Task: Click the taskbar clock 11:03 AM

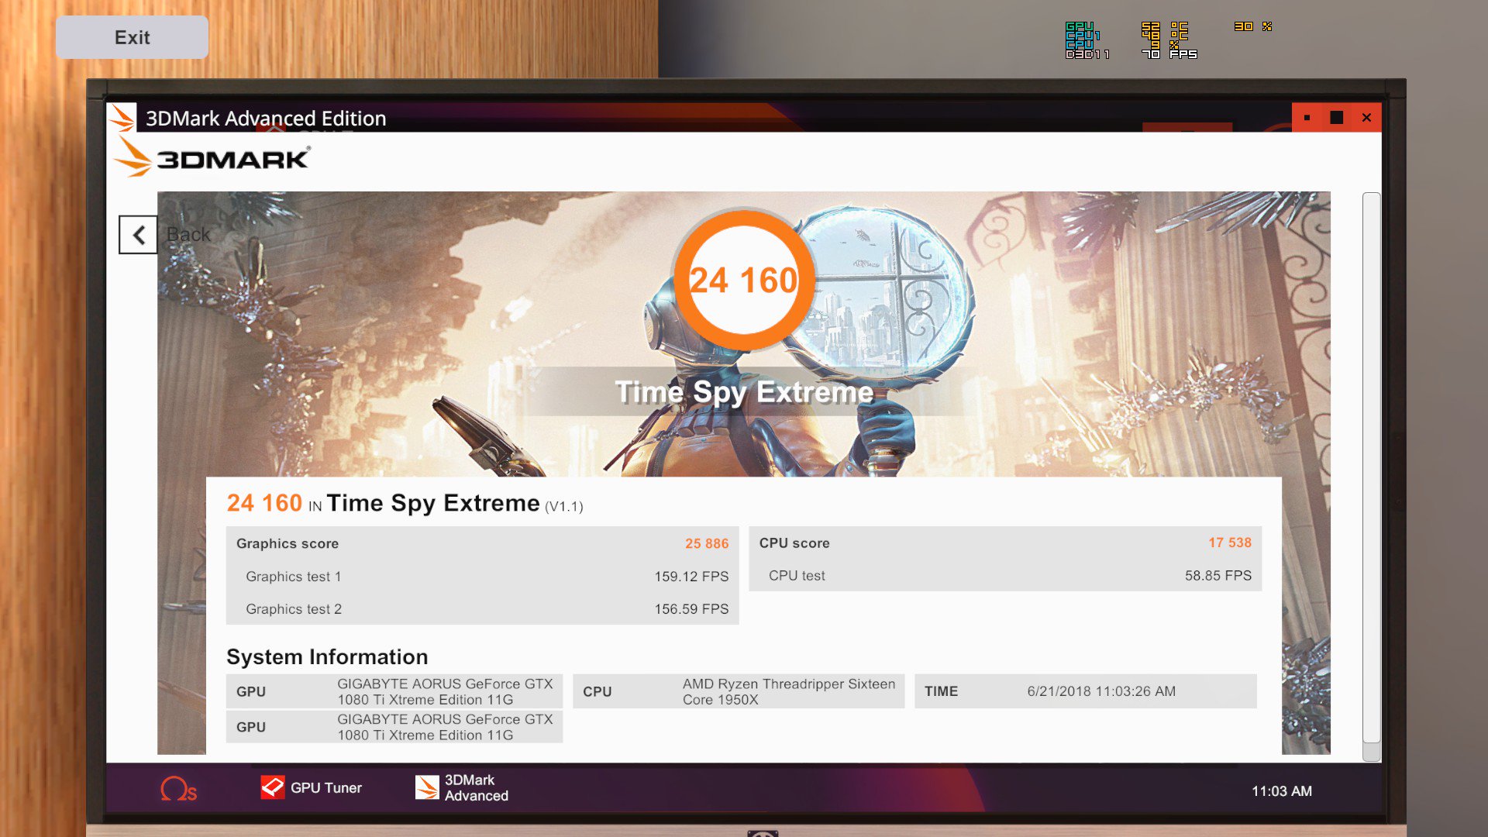Action: click(1282, 791)
